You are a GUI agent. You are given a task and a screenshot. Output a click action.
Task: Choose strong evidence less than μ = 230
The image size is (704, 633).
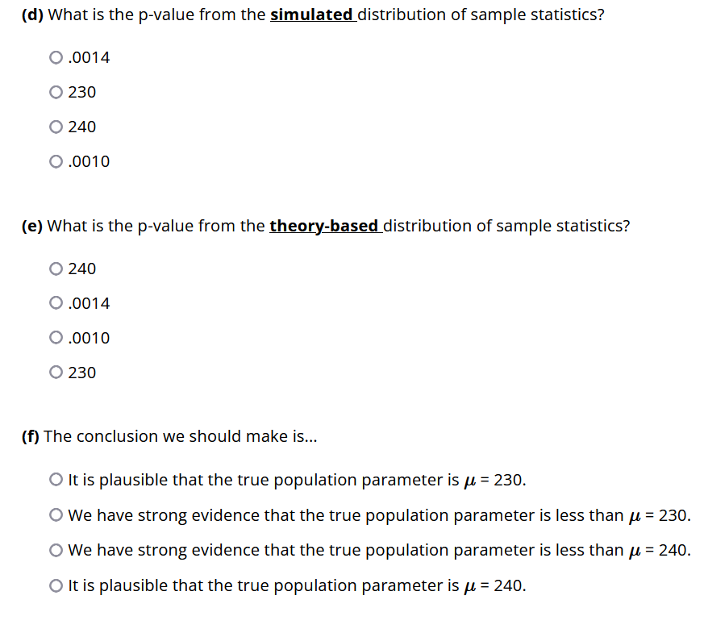(x=55, y=514)
